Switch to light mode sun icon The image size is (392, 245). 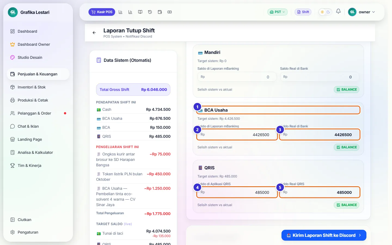(322, 12)
